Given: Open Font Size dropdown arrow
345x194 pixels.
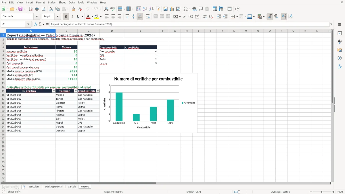Looking at the screenshot, I should [58, 17].
